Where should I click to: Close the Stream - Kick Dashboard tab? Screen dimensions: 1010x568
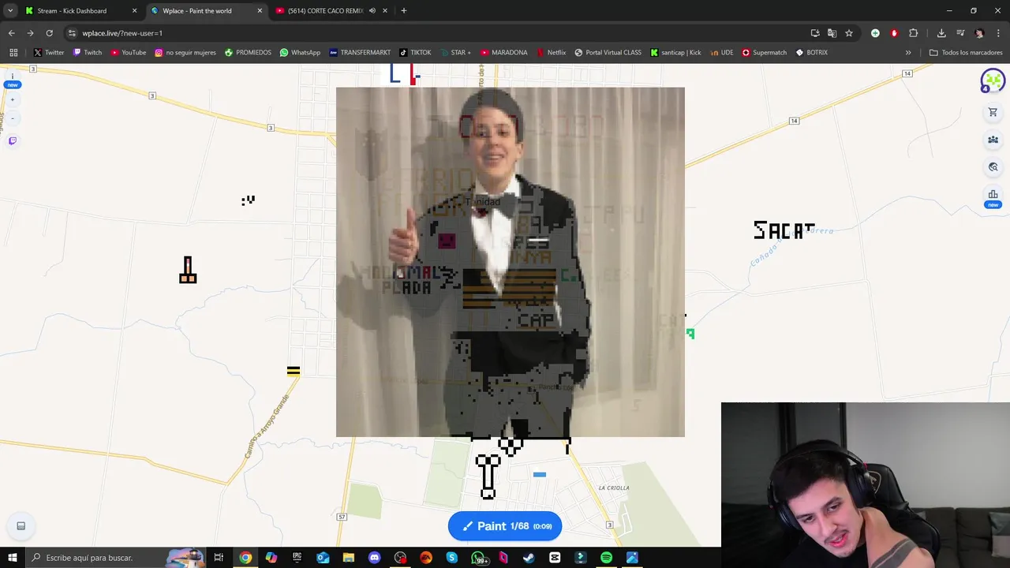[134, 11]
